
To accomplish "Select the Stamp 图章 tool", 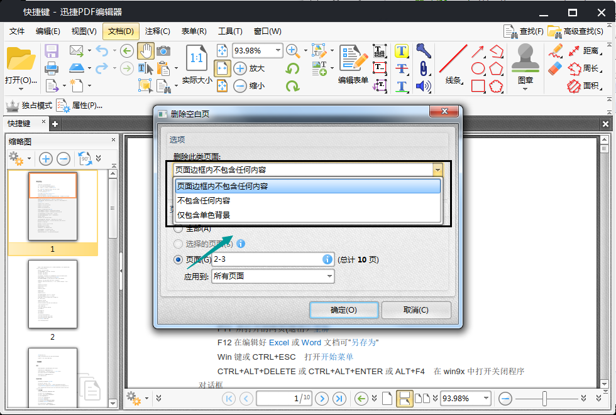I will [x=525, y=64].
